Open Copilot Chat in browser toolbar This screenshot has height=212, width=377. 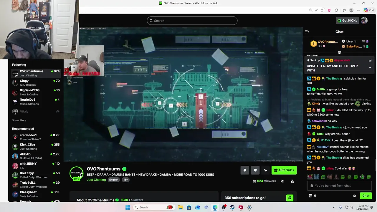pos(369,10)
